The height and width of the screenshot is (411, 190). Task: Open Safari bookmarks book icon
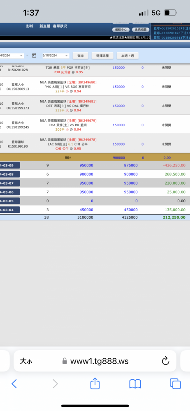135,384
